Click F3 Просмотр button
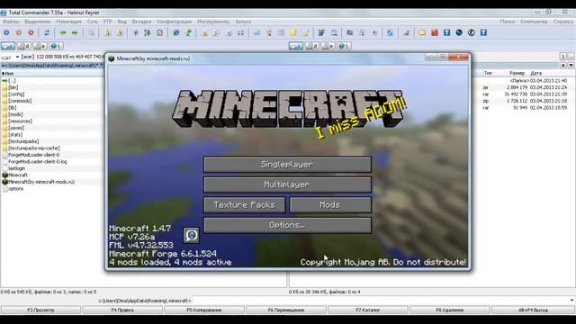The width and height of the screenshot is (576, 324). pos(40,310)
